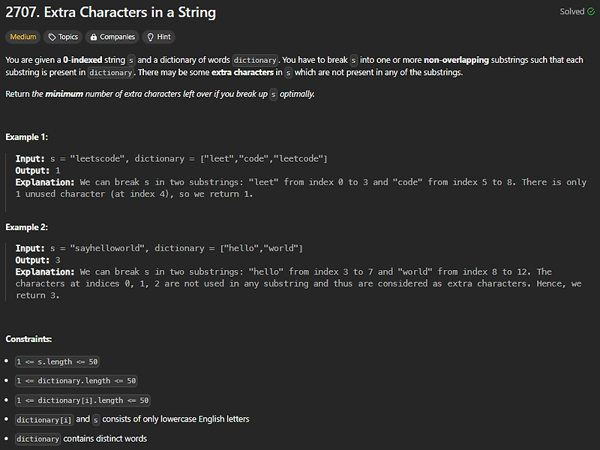
Task: Click the constraint chip '1 <= s.length <= 50'
Action: click(57, 361)
